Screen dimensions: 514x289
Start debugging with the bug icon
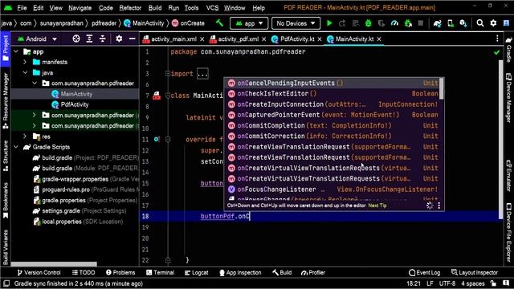coord(368,23)
